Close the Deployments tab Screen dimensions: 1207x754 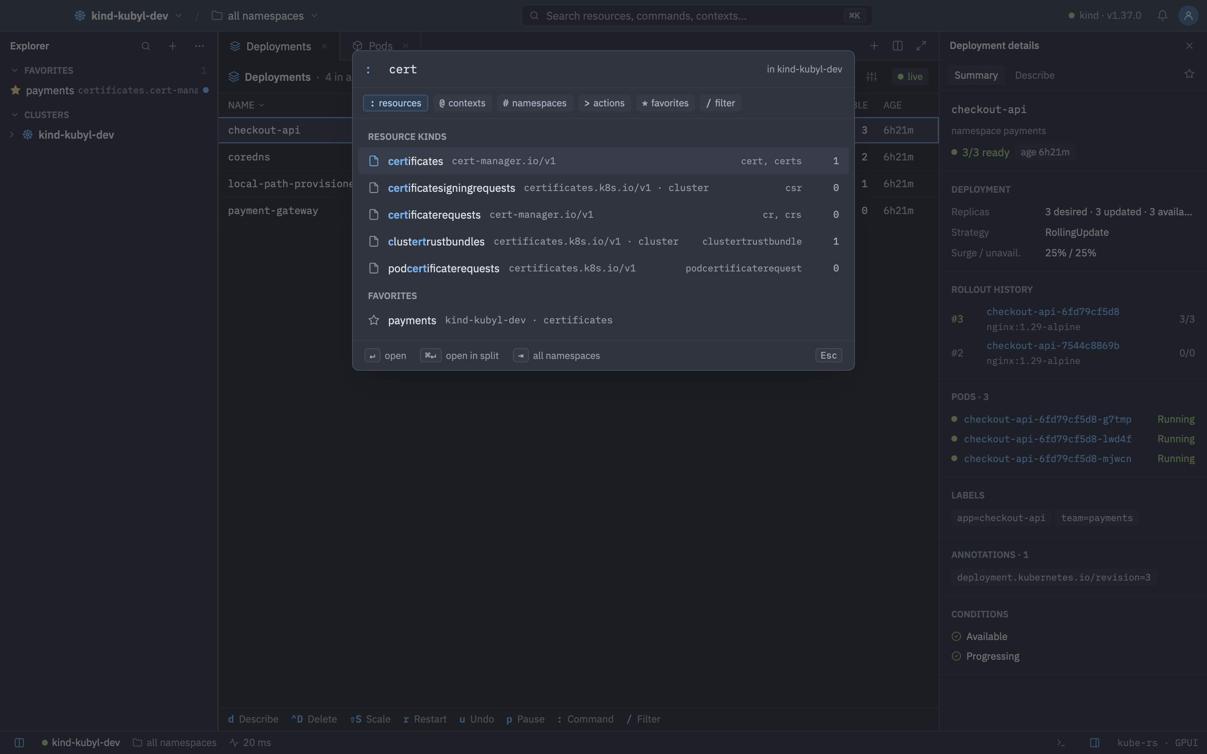(x=324, y=46)
